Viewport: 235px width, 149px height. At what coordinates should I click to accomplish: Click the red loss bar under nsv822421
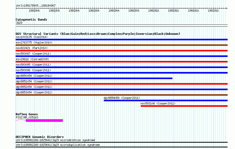pyautogui.click(x=121, y=51)
